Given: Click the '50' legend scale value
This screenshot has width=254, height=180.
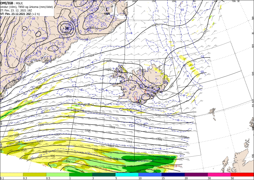Looking at the screenshot, I should click(232, 178).
